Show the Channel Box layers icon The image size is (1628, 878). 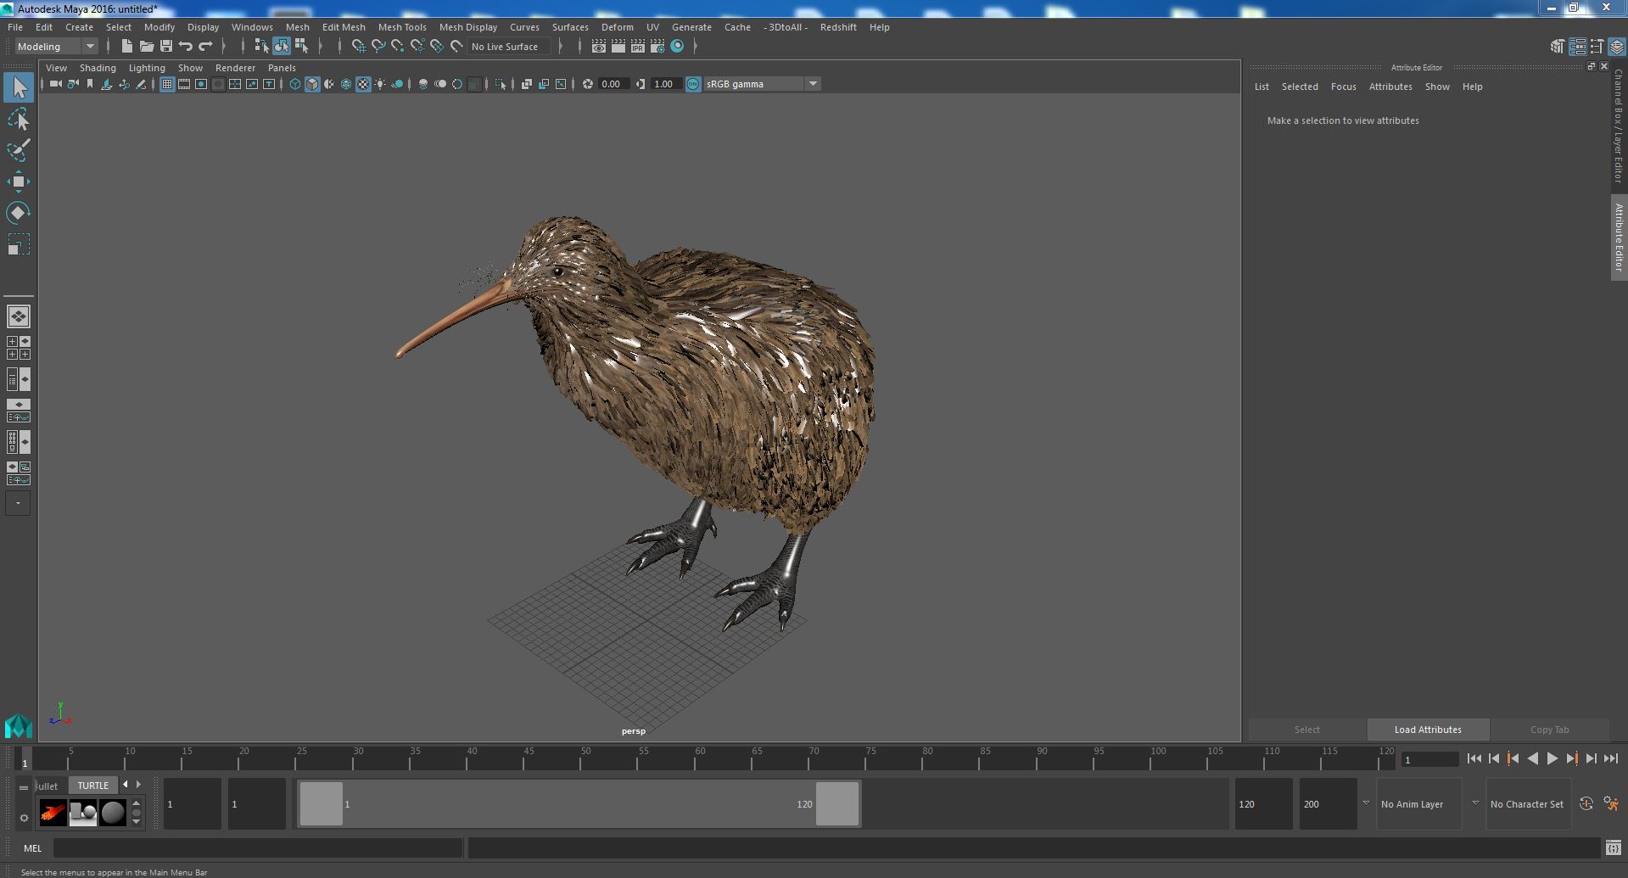tap(1616, 47)
